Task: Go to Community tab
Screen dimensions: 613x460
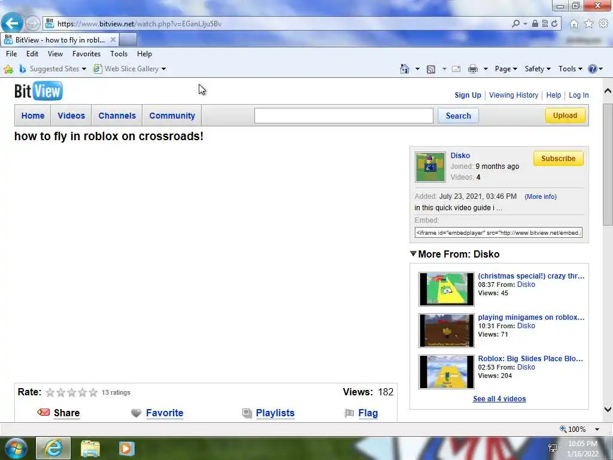Action: click(x=172, y=116)
